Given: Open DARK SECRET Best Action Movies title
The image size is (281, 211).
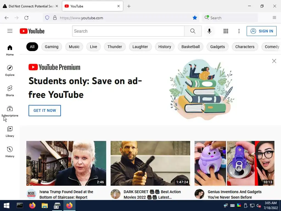Looking at the screenshot, I should pyautogui.click(x=152, y=195).
